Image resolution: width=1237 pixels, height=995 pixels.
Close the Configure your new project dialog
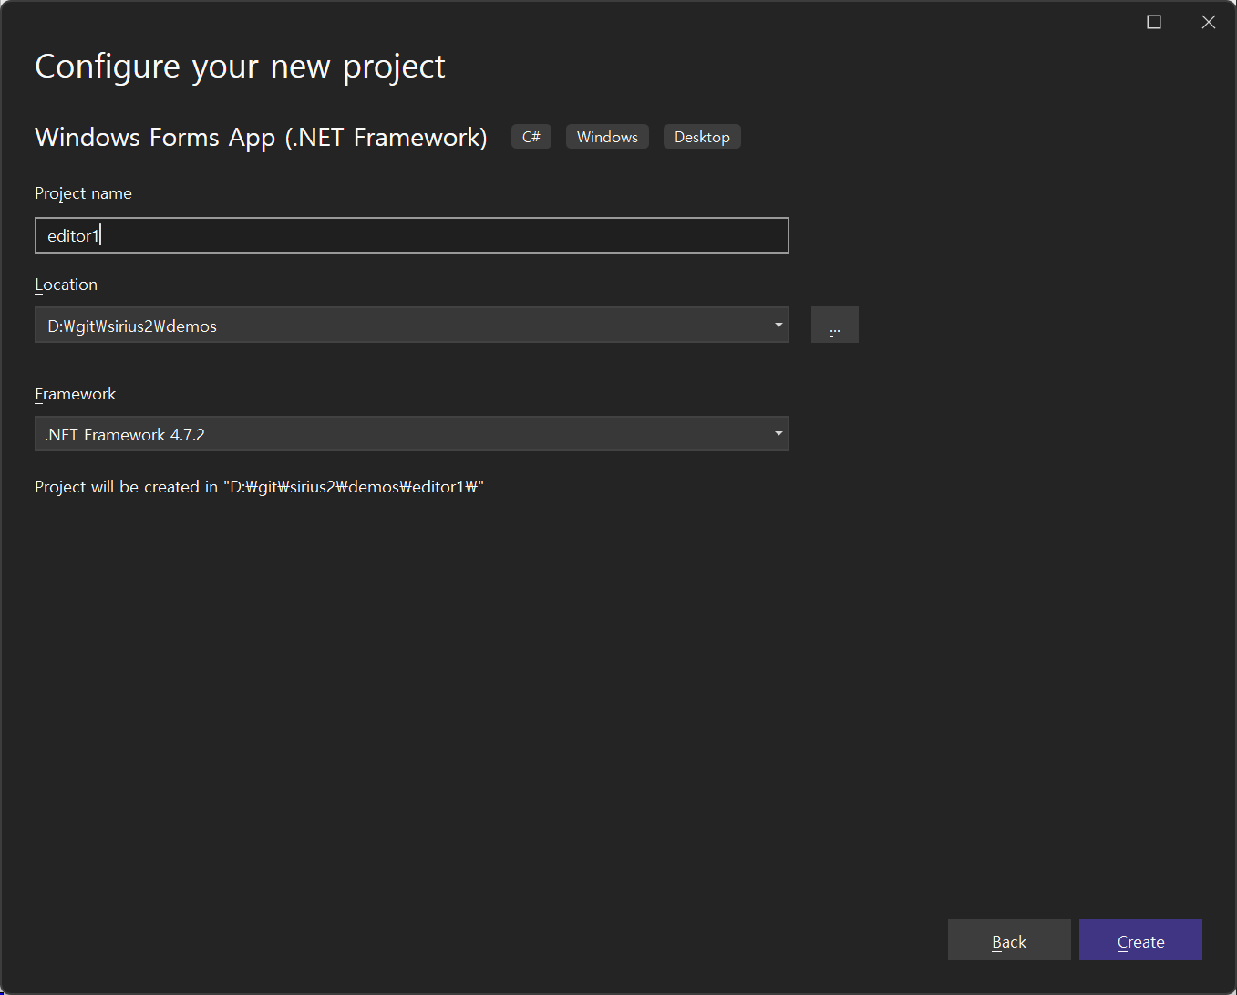pos(1209,22)
